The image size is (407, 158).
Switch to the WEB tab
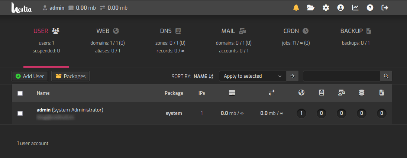click(x=107, y=31)
